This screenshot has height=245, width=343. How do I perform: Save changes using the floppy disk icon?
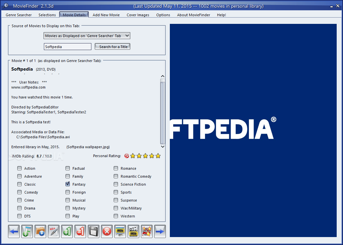click(x=94, y=231)
